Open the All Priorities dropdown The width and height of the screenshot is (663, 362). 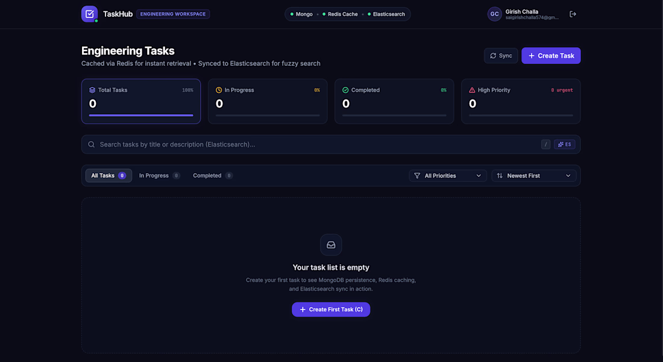coord(448,176)
